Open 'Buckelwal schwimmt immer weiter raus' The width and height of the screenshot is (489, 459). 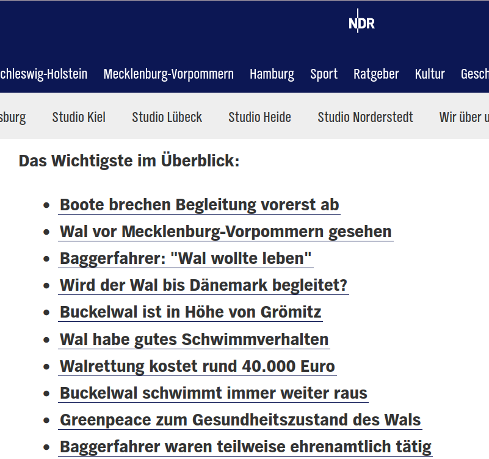click(213, 393)
